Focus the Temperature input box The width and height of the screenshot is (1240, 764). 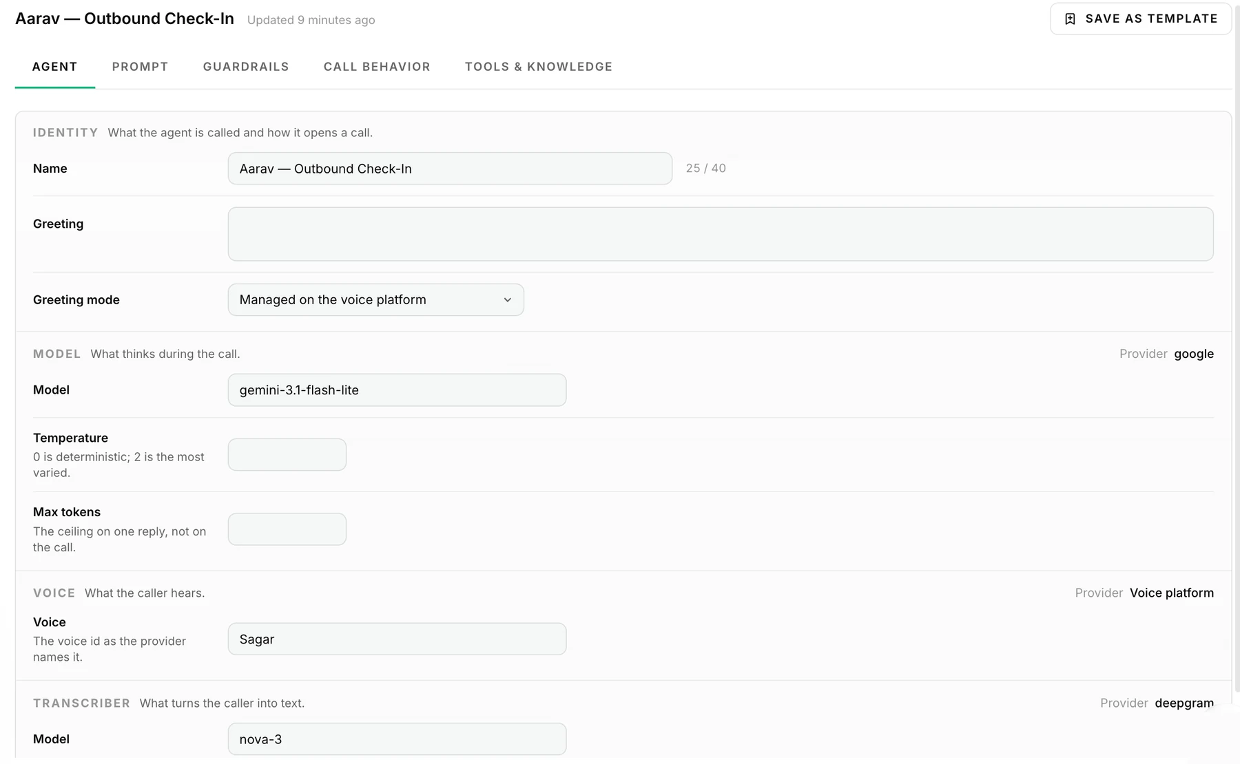(287, 455)
